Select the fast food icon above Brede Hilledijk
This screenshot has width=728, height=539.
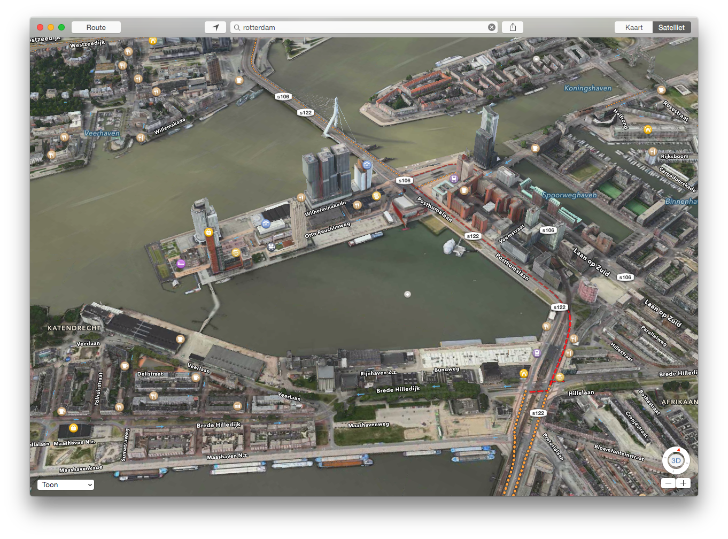[x=237, y=406]
